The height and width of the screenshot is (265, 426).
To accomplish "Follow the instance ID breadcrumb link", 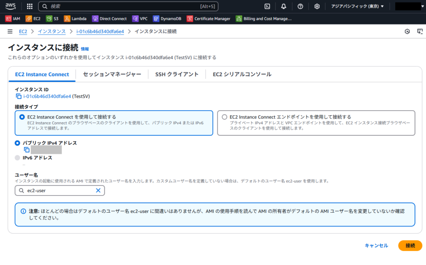I will point(100,32).
